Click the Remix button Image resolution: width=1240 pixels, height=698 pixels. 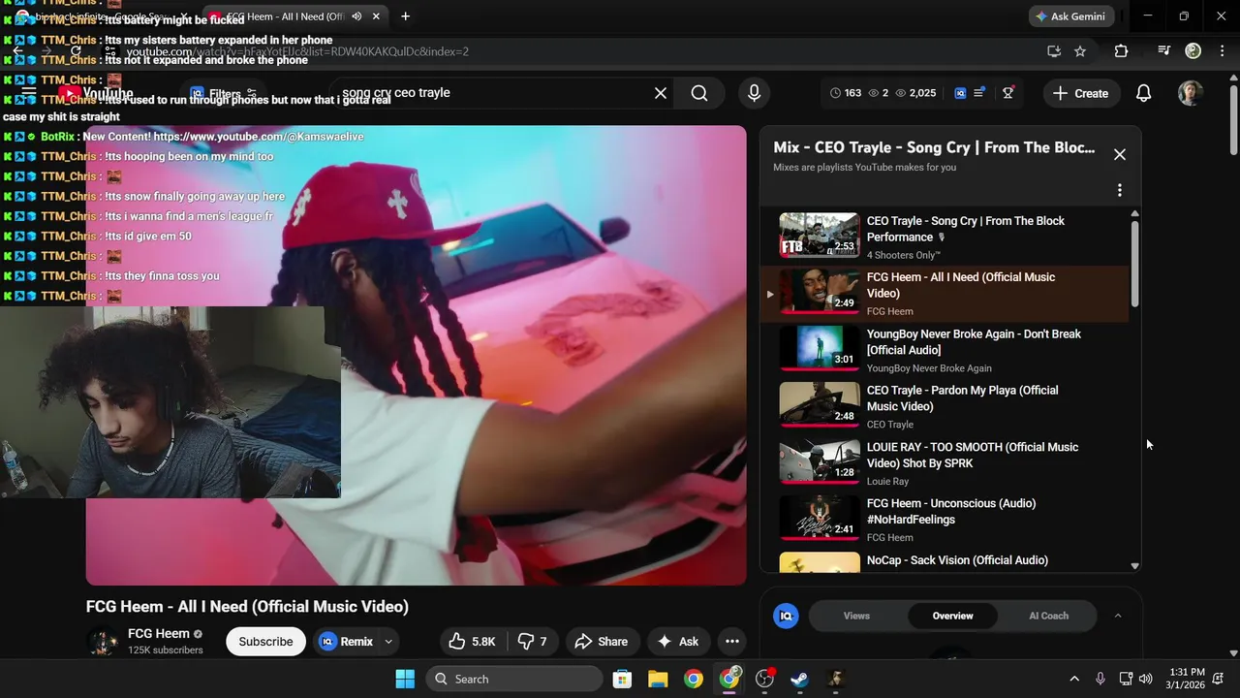coord(347,641)
